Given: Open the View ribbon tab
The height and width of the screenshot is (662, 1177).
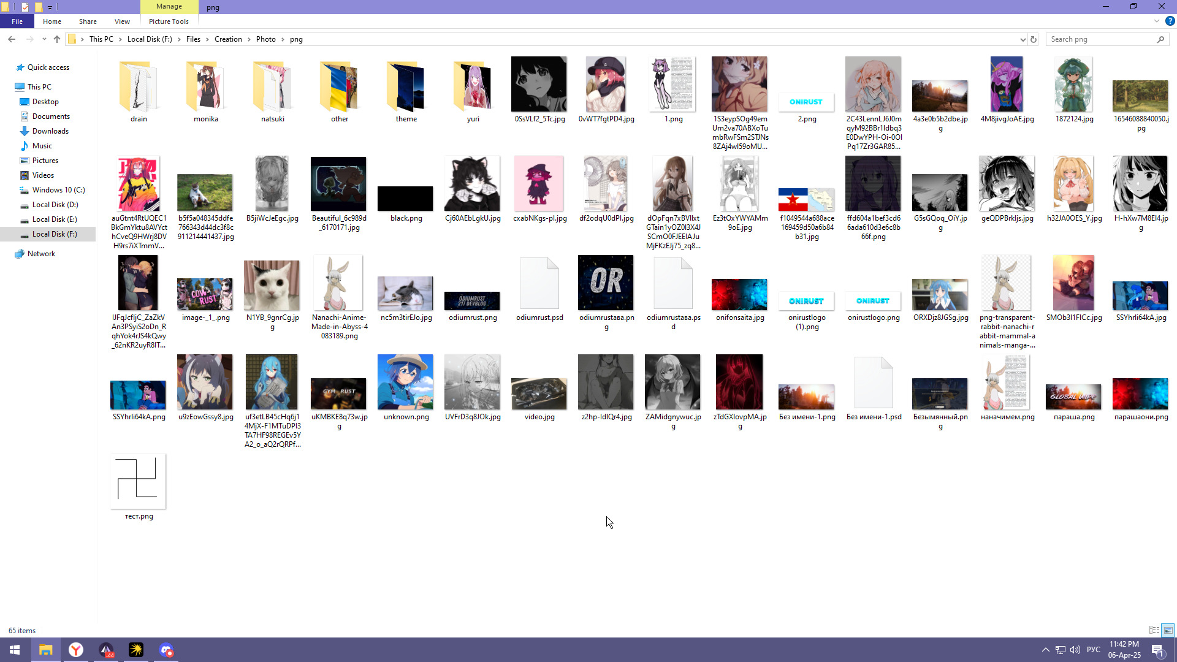Looking at the screenshot, I should pyautogui.click(x=122, y=21).
